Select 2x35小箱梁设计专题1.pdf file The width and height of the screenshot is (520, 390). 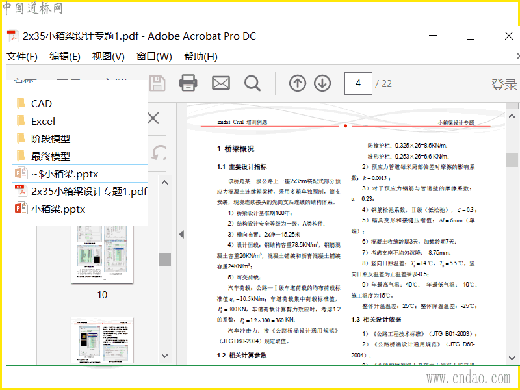(79, 191)
